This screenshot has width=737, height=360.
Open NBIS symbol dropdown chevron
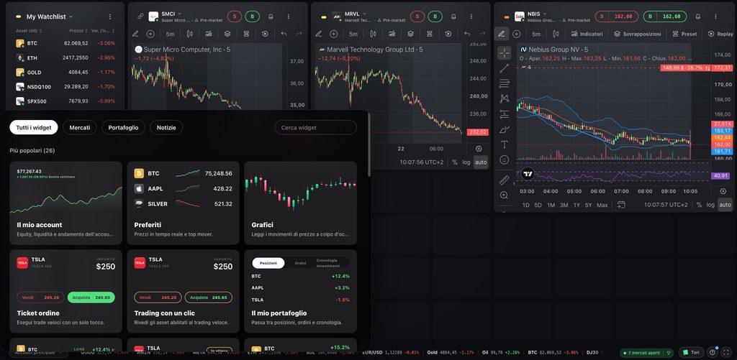pyautogui.click(x=546, y=14)
